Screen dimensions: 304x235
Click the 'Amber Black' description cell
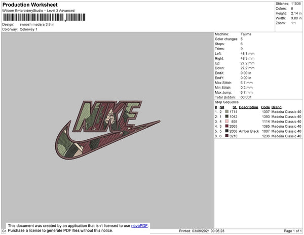(249, 131)
